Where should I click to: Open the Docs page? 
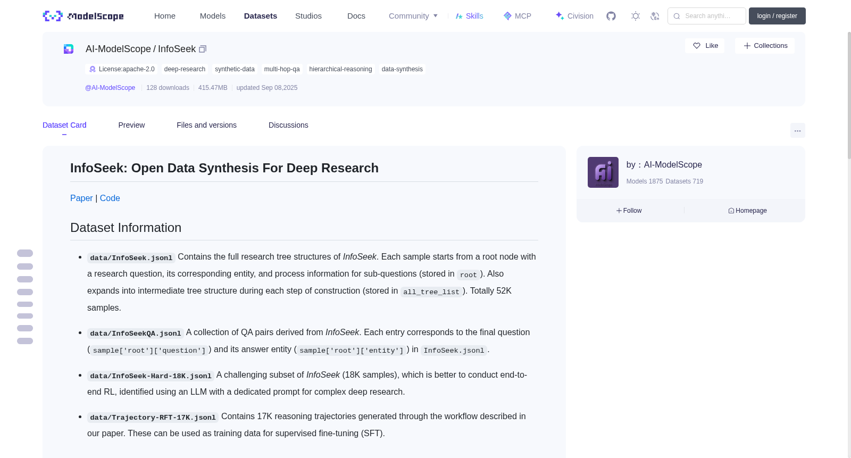(x=356, y=16)
